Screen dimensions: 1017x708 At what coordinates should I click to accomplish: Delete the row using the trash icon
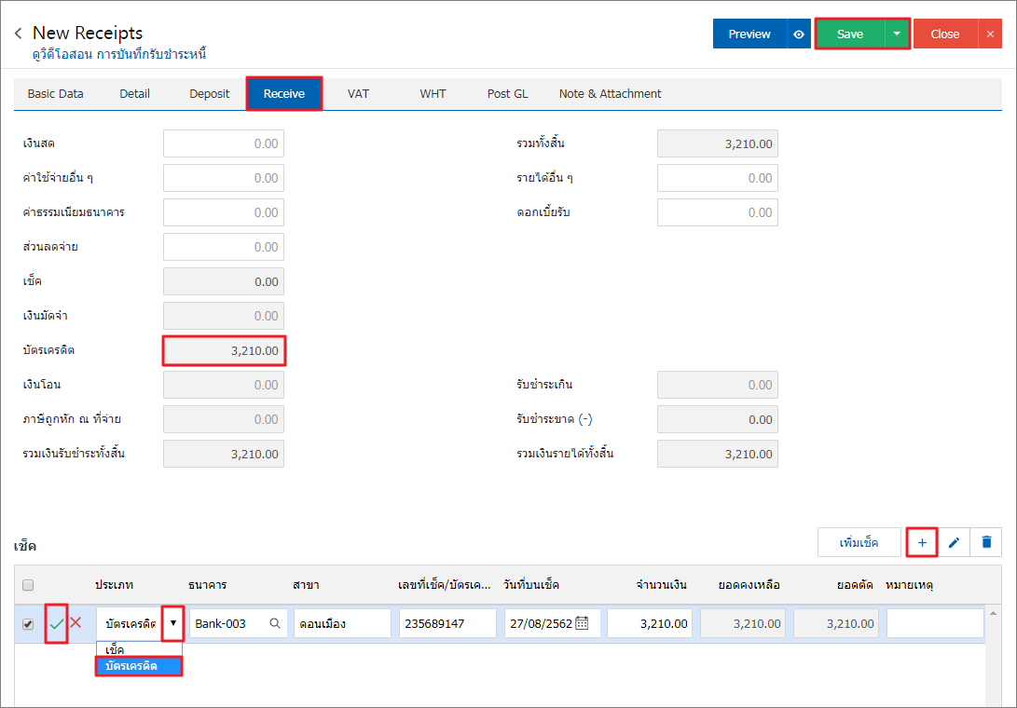tap(986, 543)
